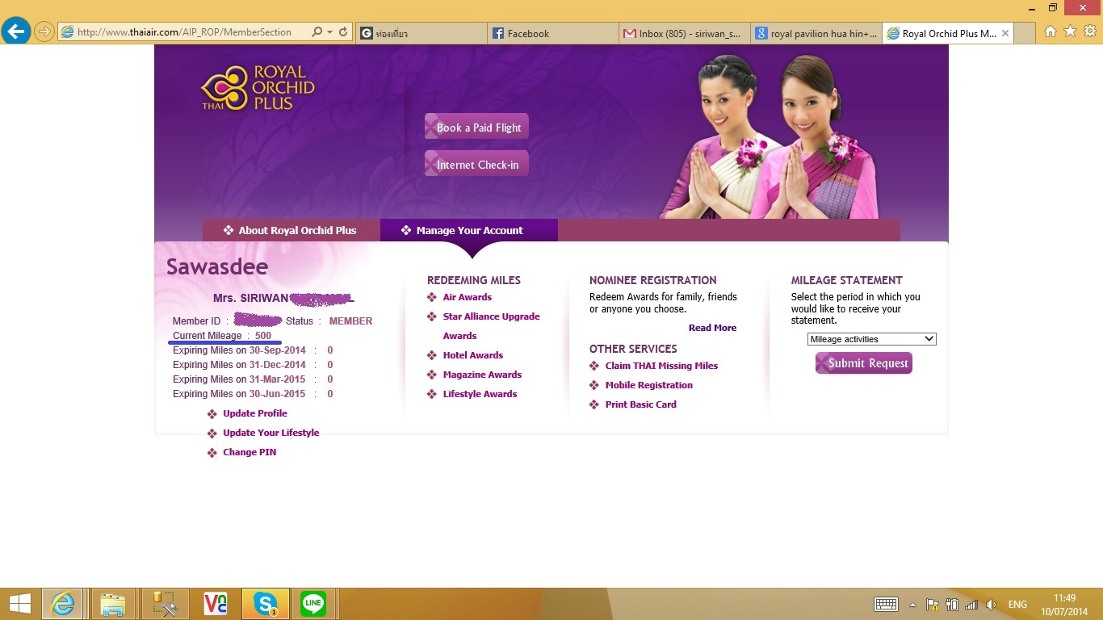
Task: Open a new blank tab
Action: [x=1024, y=33]
